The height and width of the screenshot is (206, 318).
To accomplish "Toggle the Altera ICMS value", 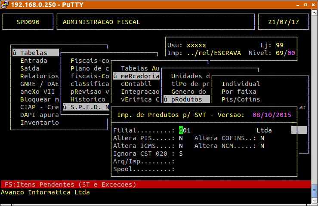I will pyautogui.click(x=181, y=146).
